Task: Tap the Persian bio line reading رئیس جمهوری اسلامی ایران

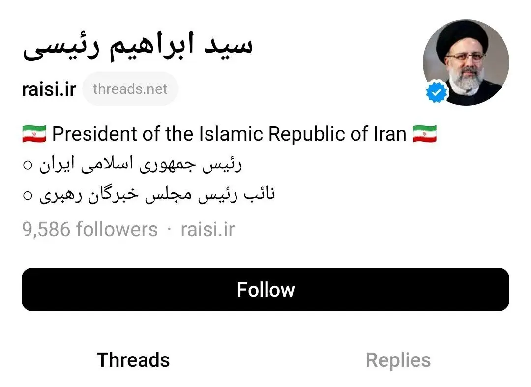Action: 143,163
